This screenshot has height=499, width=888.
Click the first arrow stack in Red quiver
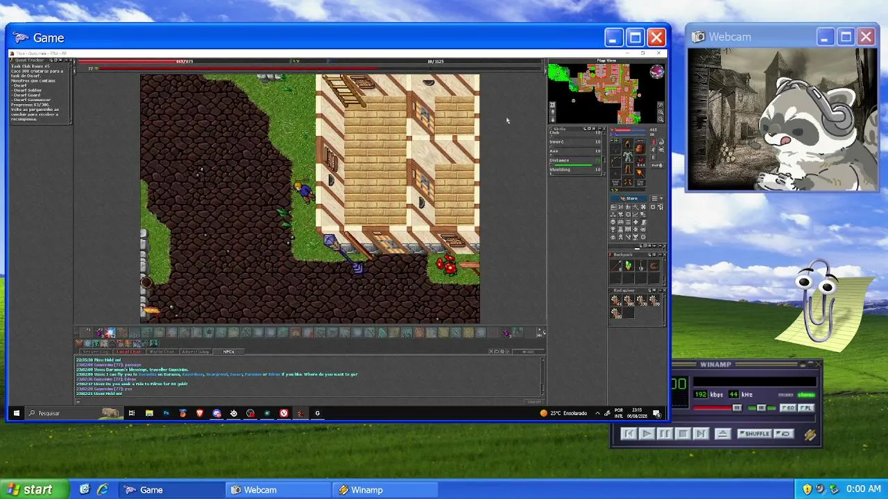point(615,300)
